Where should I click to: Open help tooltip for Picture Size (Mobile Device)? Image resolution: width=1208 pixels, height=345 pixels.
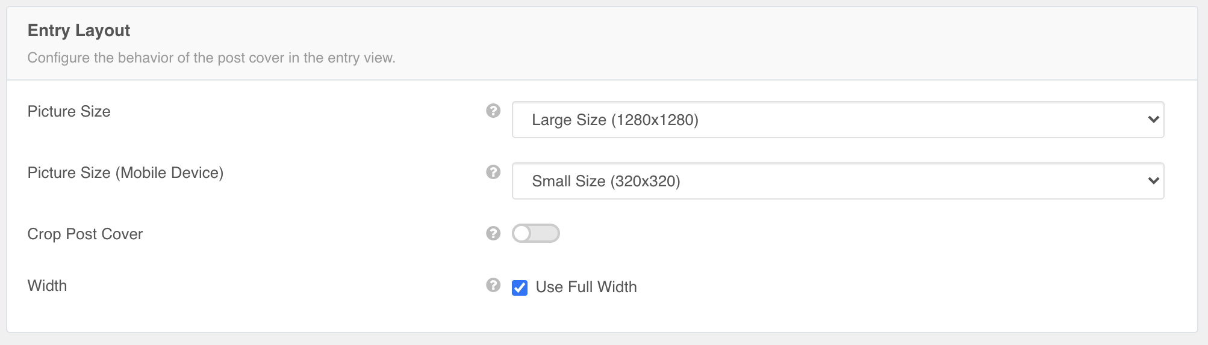click(493, 172)
